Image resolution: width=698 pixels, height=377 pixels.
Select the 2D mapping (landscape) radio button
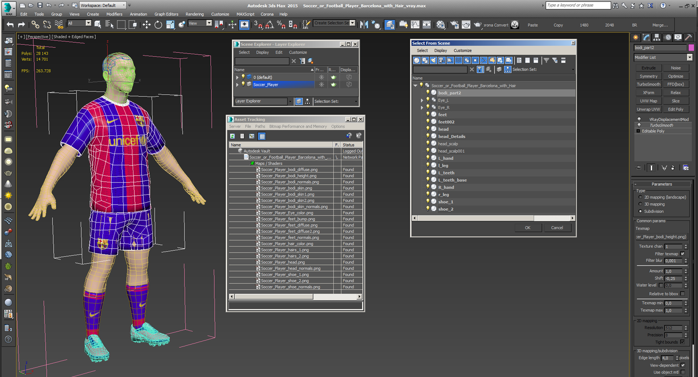click(640, 197)
